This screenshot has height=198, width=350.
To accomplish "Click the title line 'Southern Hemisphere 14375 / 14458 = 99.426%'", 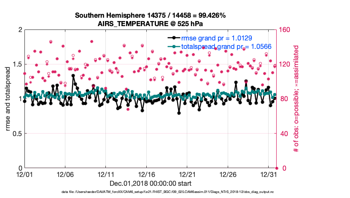I will tap(150, 16).
